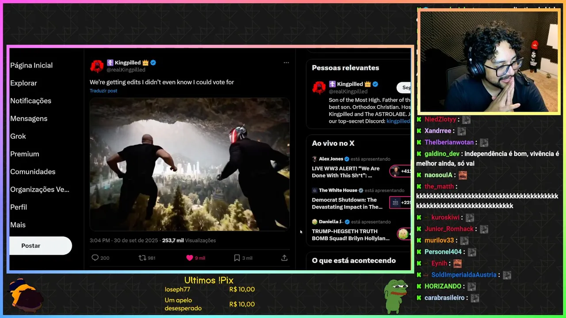Go to Perfil in the sidebar
The width and height of the screenshot is (566, 318).
(19, 207)
